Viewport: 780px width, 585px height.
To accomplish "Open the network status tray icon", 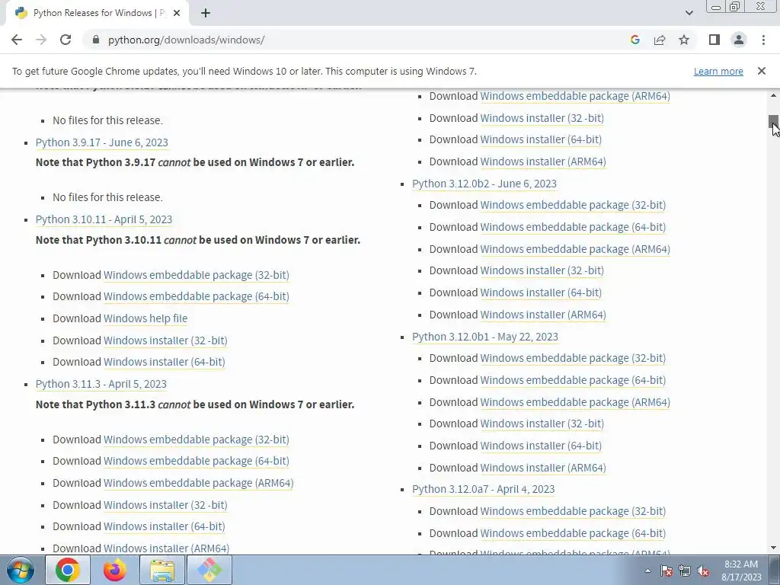I will [x=685, y=571].
